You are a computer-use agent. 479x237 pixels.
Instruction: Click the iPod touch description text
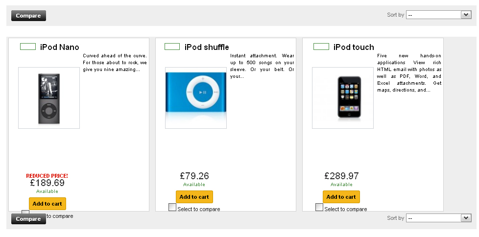point(409,73)
